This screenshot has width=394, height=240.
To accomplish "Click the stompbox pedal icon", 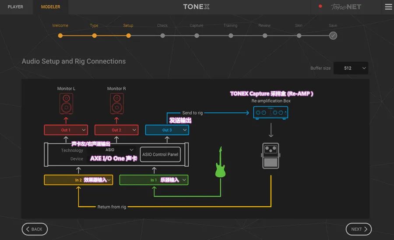I will coord(271,156).
